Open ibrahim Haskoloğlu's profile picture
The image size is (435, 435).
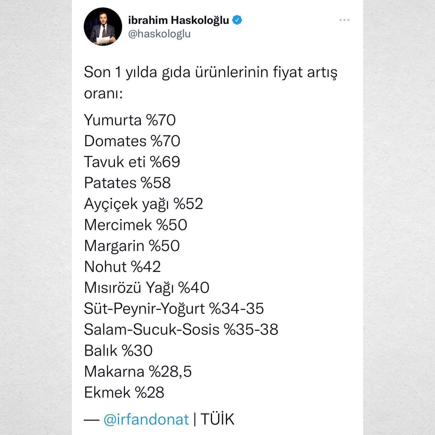tap(103, 27)
